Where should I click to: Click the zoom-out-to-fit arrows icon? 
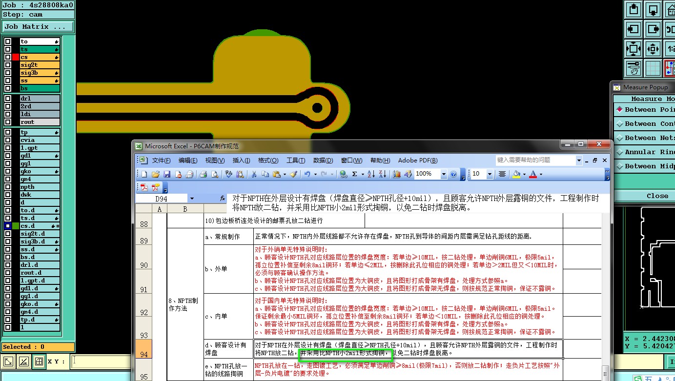pos(634,49)
